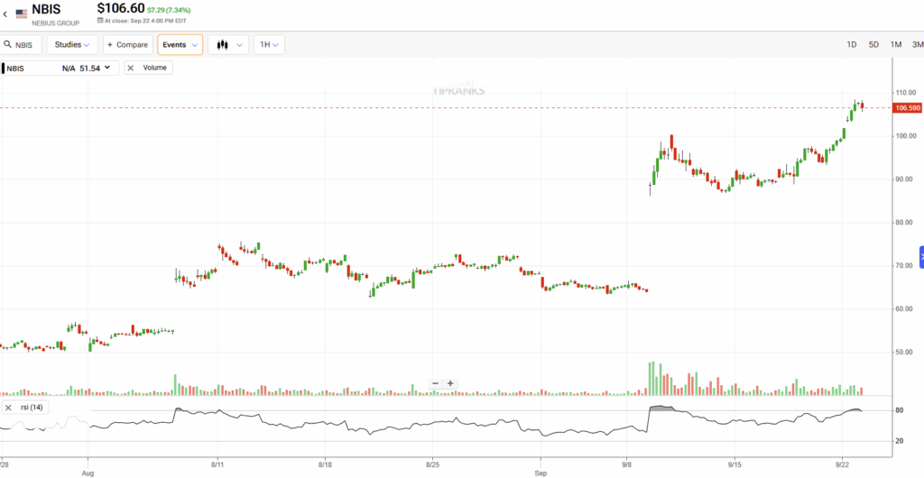Click the RSI 20 level label
Image resolution: width=924 pixels, height=478 pixels.
900,442
